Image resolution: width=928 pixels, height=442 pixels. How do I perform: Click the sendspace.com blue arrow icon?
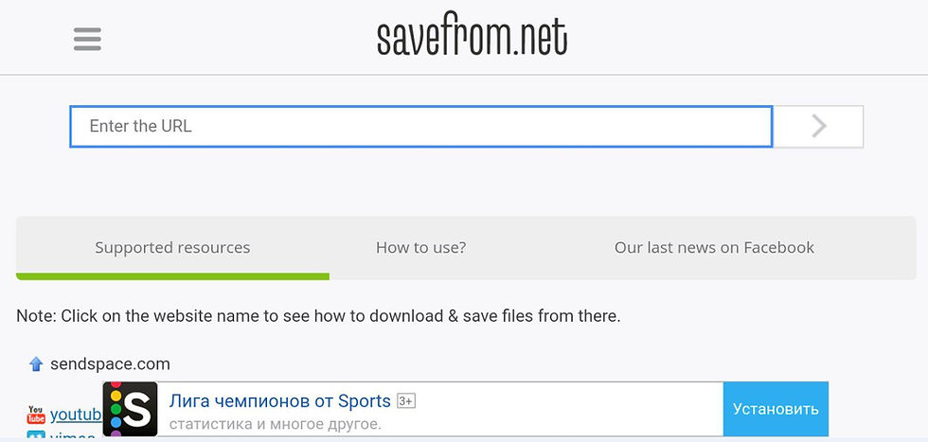pos(36,363)
